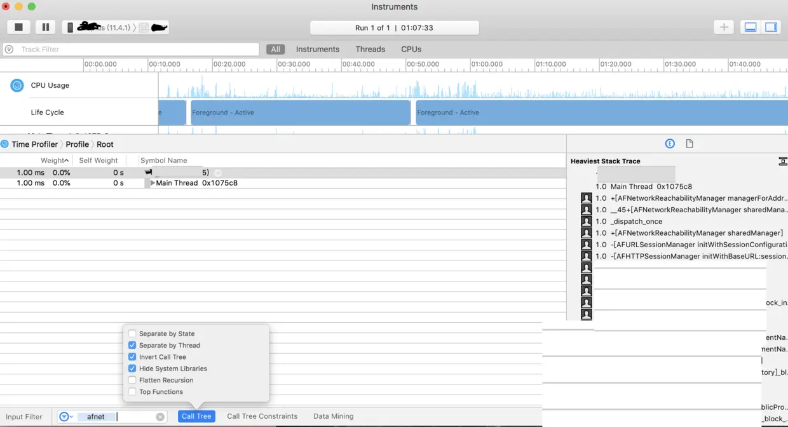Uncheck Separate by Thread option

pyautogui.click(x=132, y=345)
